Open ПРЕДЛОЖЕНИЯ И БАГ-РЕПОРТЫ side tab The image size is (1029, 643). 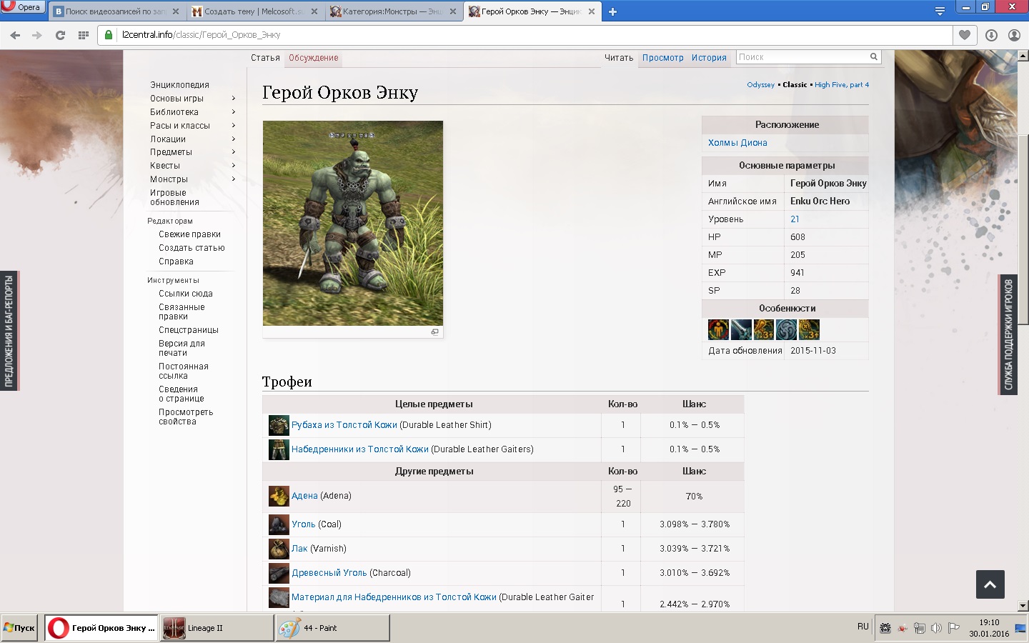click(9, 331)
